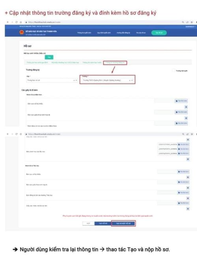Screen dimensions: 197x260
Task: Click the delete icon under the first attachment row
Action: pyautogui.click(x=186, y=107)
